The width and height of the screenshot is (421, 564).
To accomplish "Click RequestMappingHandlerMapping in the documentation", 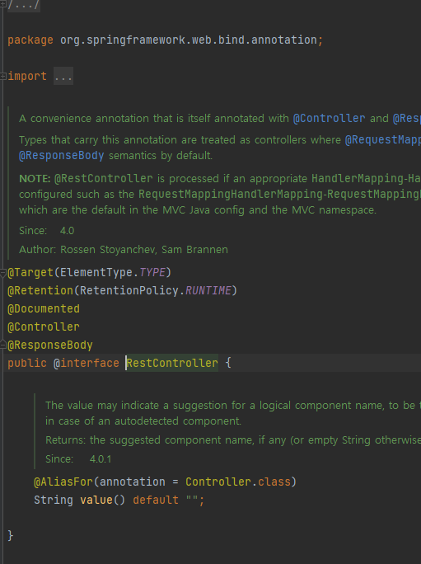I will pos(231,195).
